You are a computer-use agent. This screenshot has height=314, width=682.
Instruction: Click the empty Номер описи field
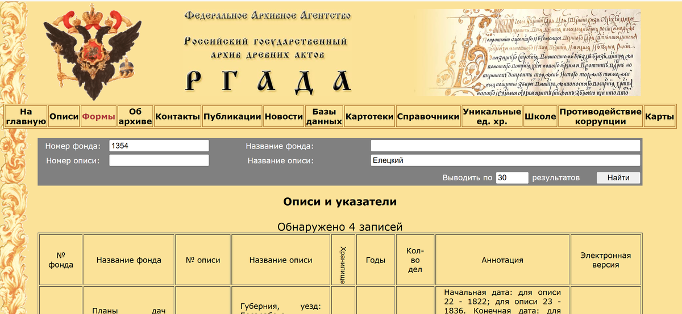[x=159, y=160]
